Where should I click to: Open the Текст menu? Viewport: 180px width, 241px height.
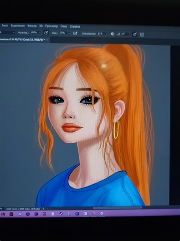click(5, 25)
